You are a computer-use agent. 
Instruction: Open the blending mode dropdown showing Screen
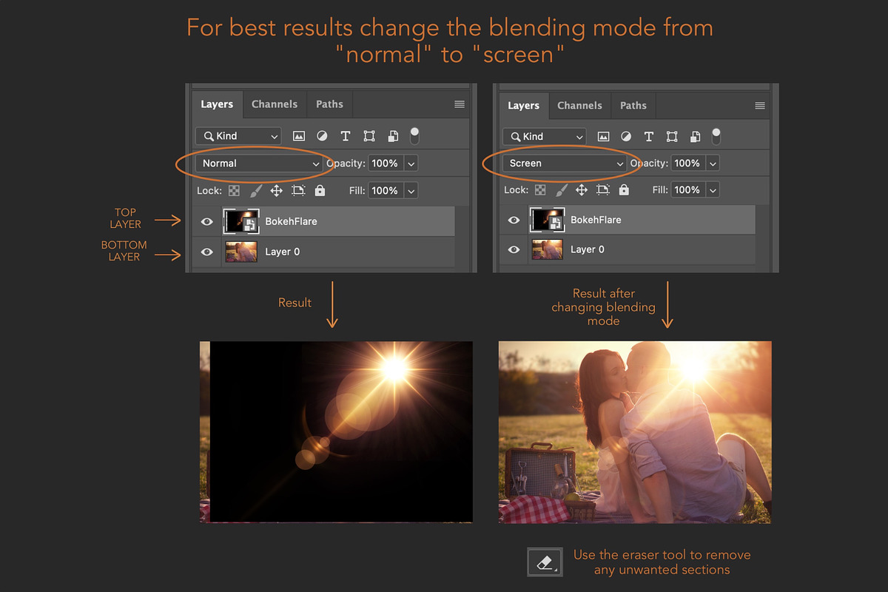click(565, 164)
